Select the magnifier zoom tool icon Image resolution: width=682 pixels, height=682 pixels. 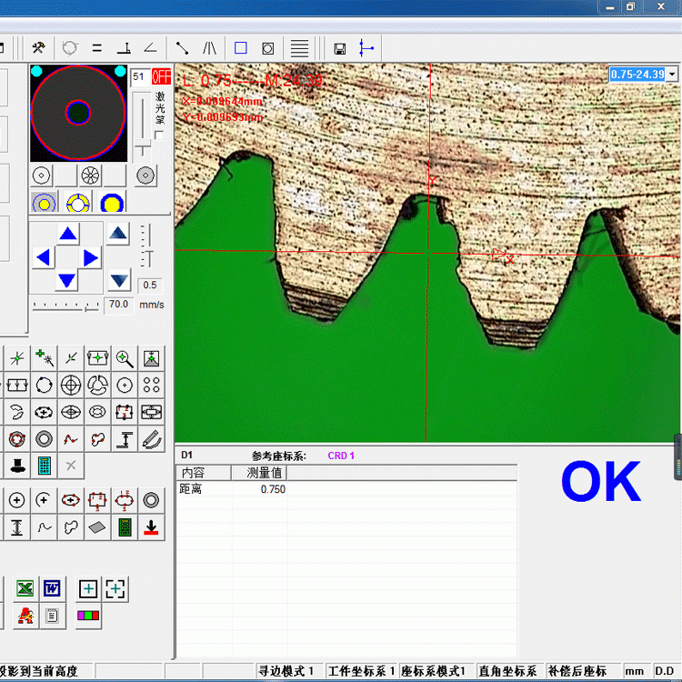[125, 358]
